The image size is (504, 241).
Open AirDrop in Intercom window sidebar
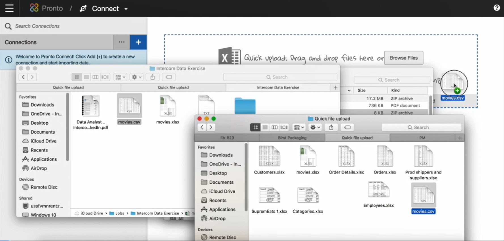pos(39,168)
